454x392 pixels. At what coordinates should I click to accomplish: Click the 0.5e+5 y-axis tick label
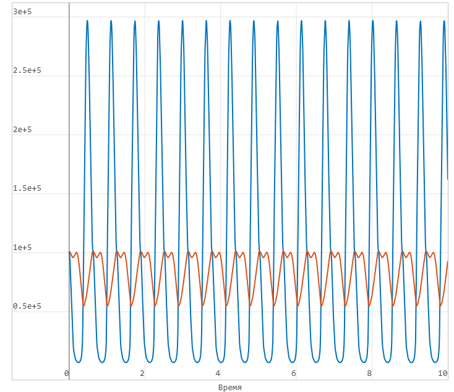click(27, 306)
